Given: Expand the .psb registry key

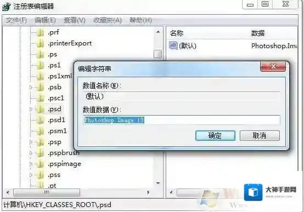Looking at the screenshot, I should click(x=31, y=87).
